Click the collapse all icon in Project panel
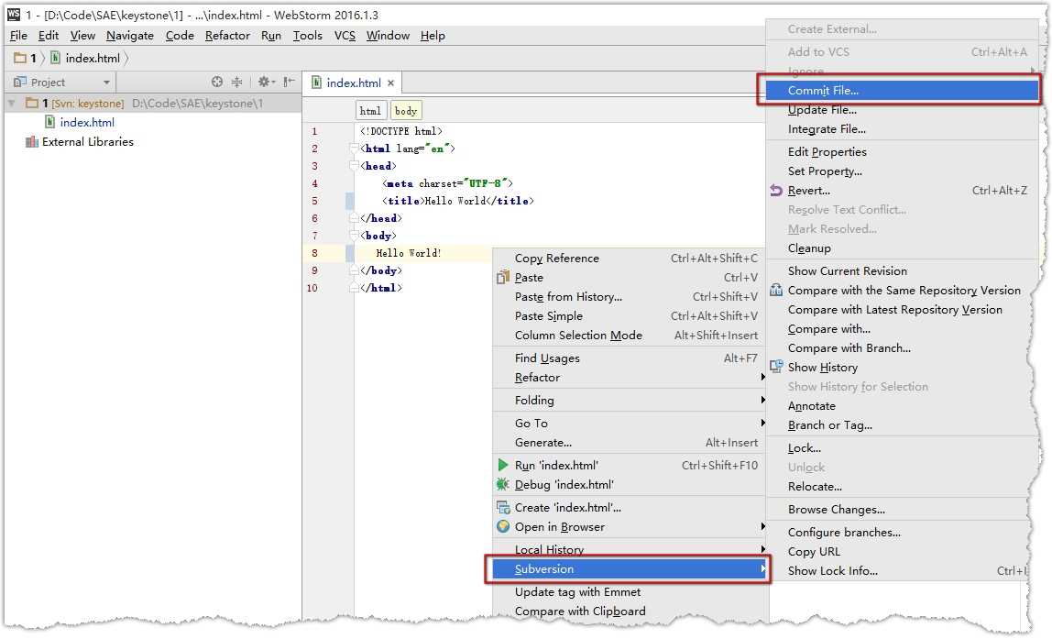Viewport: 1052px width, 639px height. pos(236,82)
